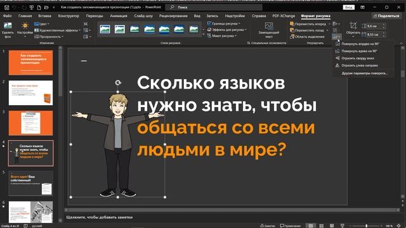
Task: Apply the third picture style in the gallery
Action: pyautogui.click(x=134, y=29)
